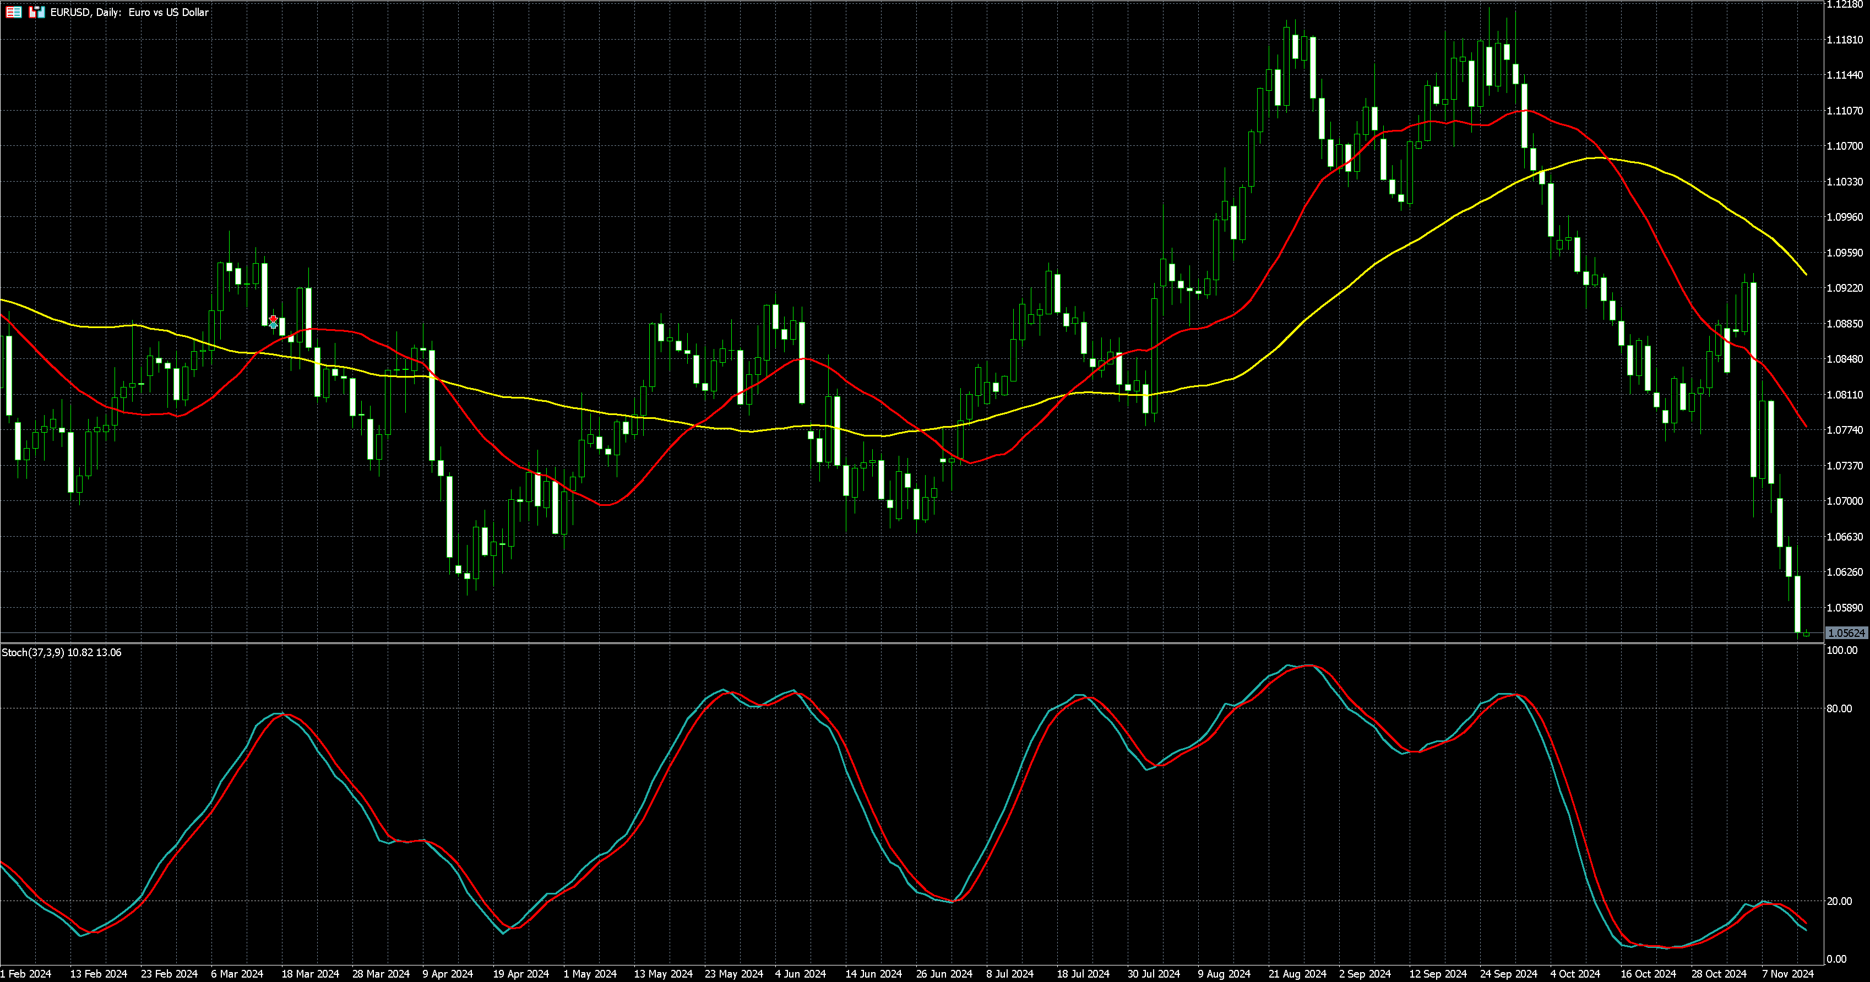Select the teal buy arrow marker

pos(273,326)
